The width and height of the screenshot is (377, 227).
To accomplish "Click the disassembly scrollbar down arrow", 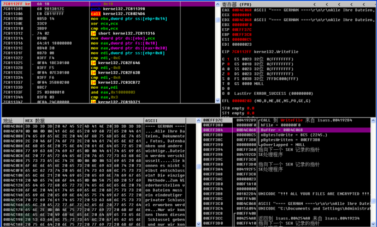I will coord(217,101).
